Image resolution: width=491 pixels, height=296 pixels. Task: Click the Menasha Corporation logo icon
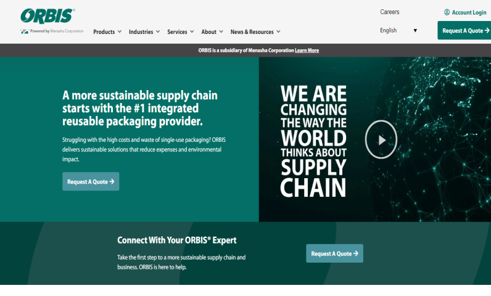[x=25, y=31]
